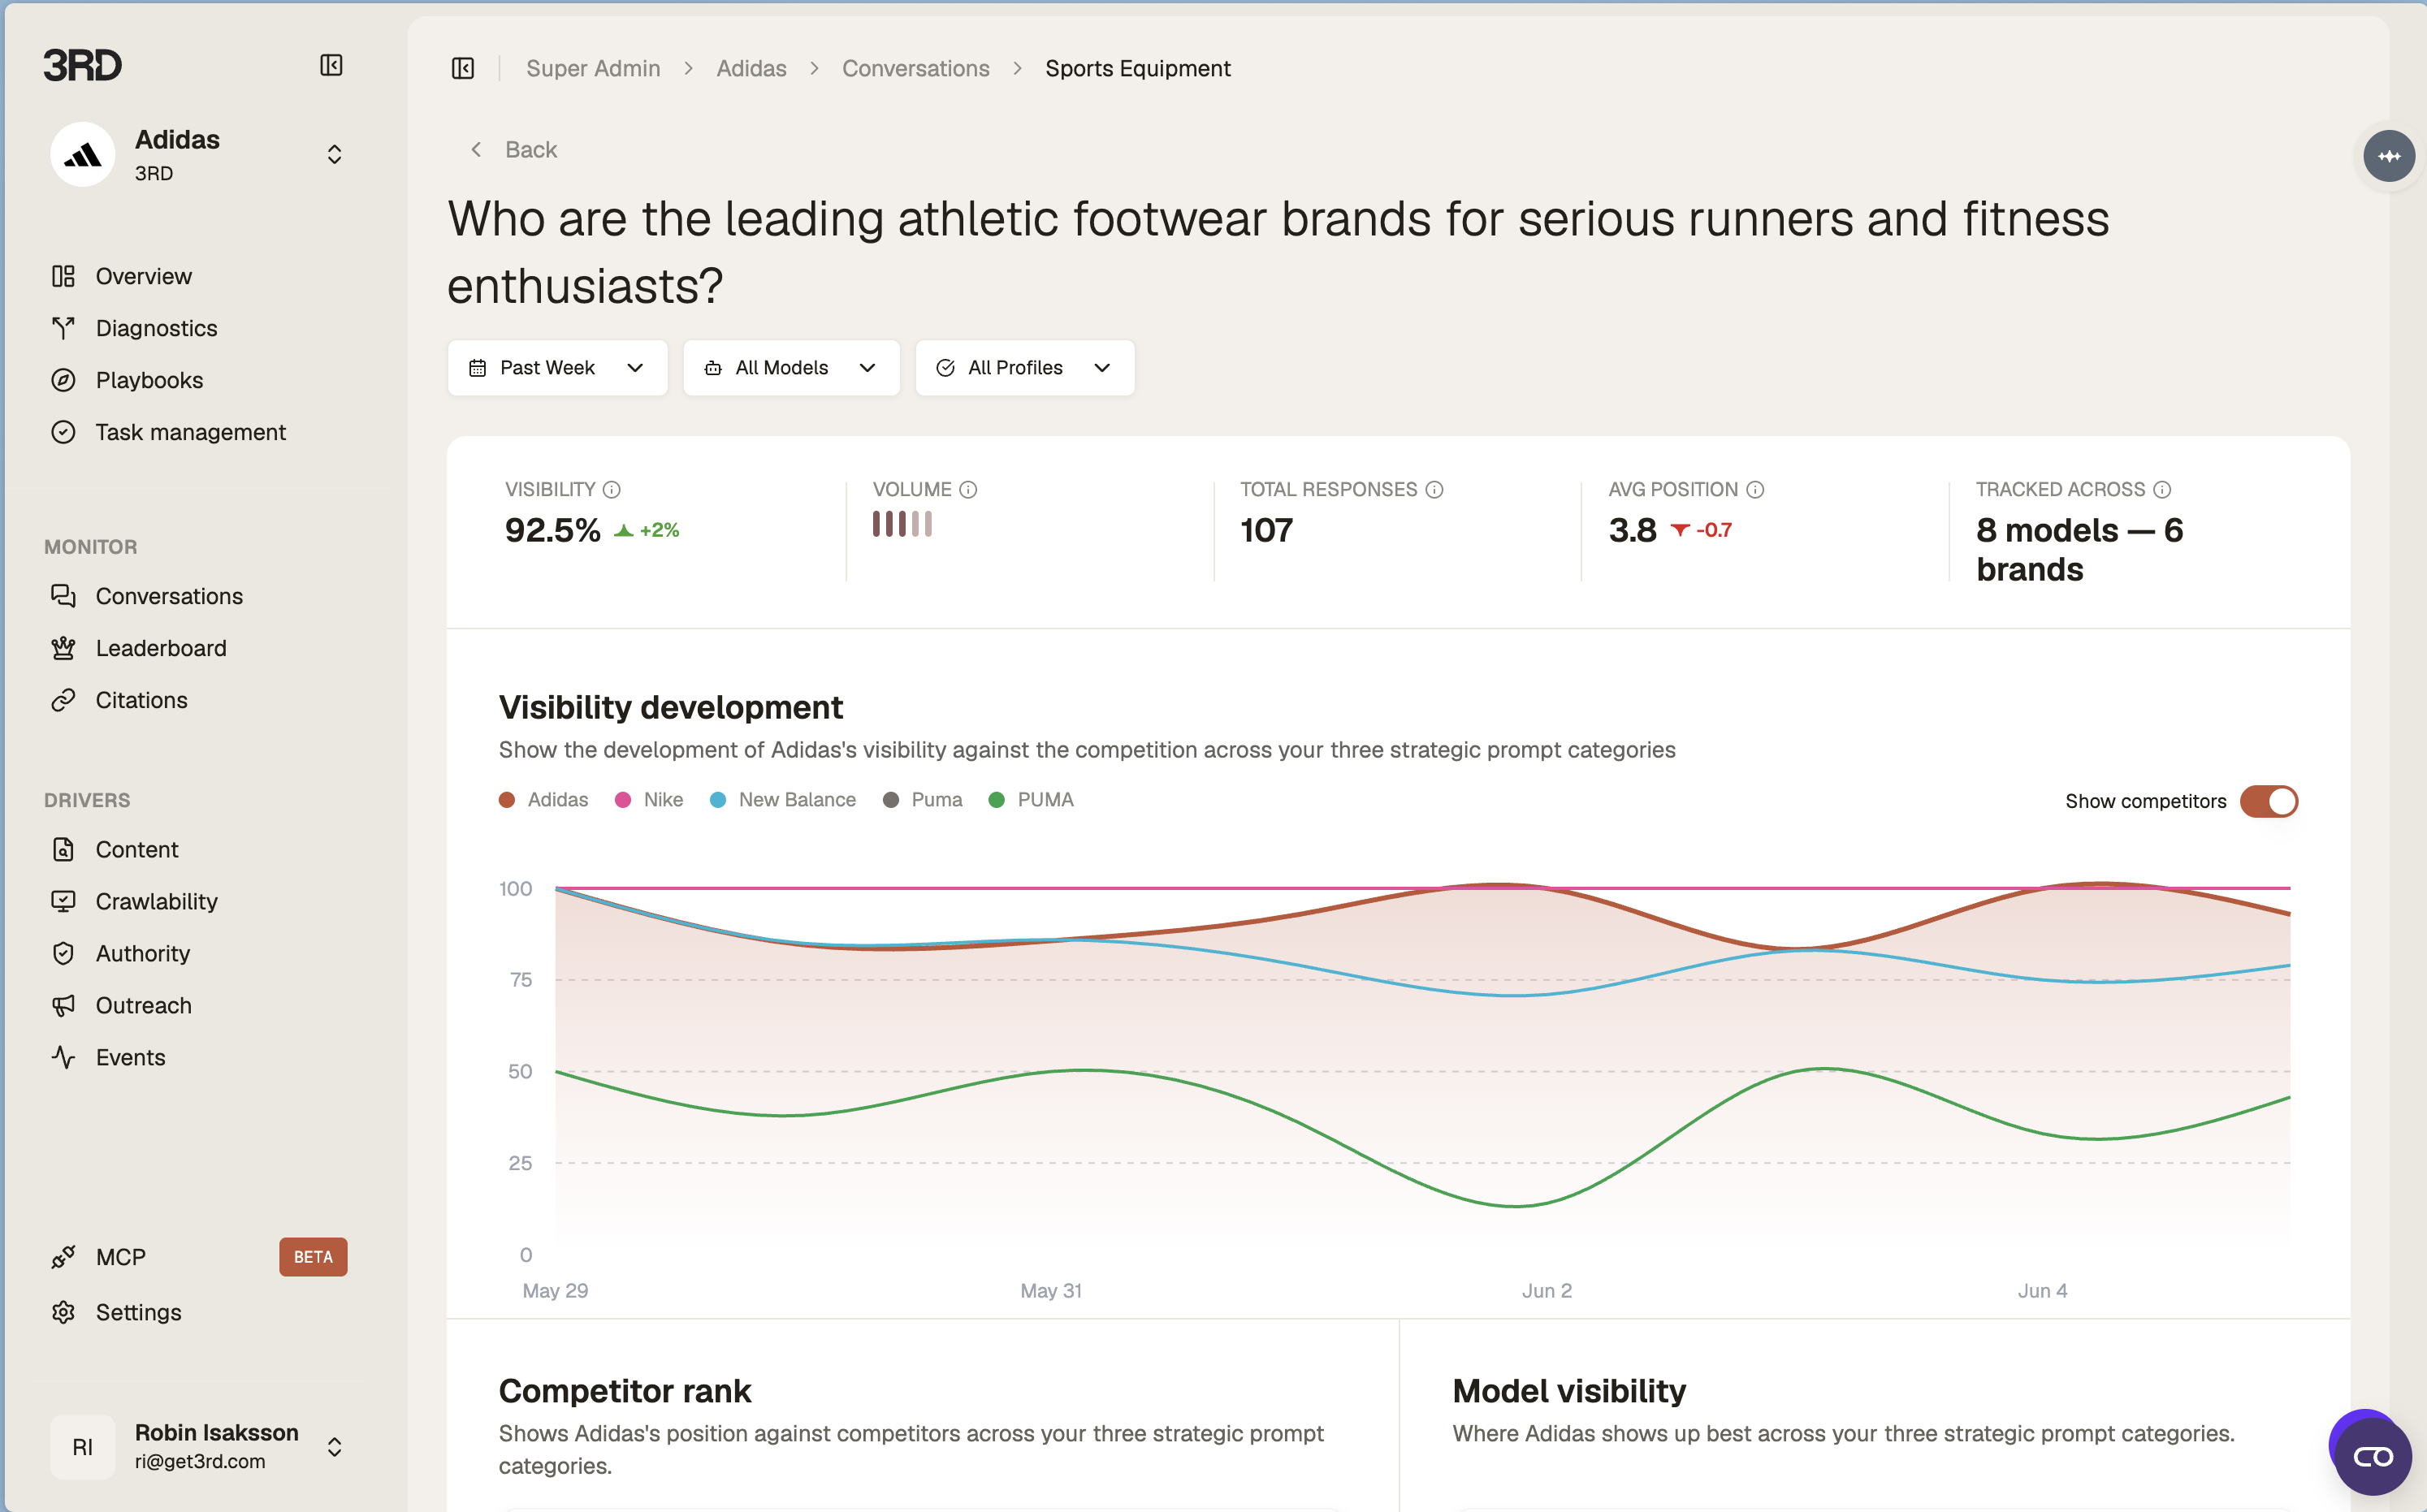Open the chat bubble icon at bottom right
Viewport: 2427px width, 1512px height.
coord(2372,1456)
